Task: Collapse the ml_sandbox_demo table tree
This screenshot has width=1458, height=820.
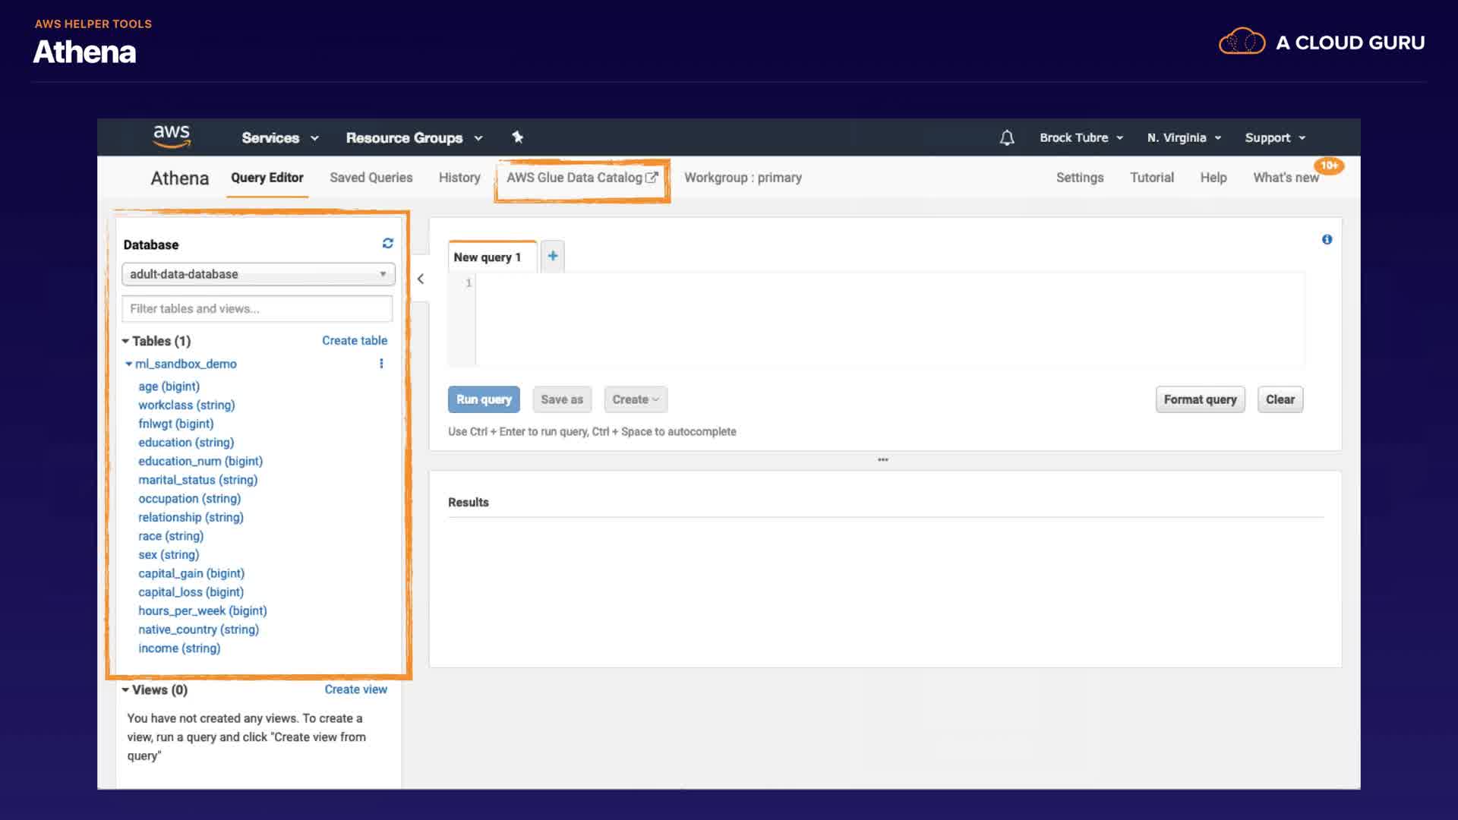Action: click(x=129, y=364)
